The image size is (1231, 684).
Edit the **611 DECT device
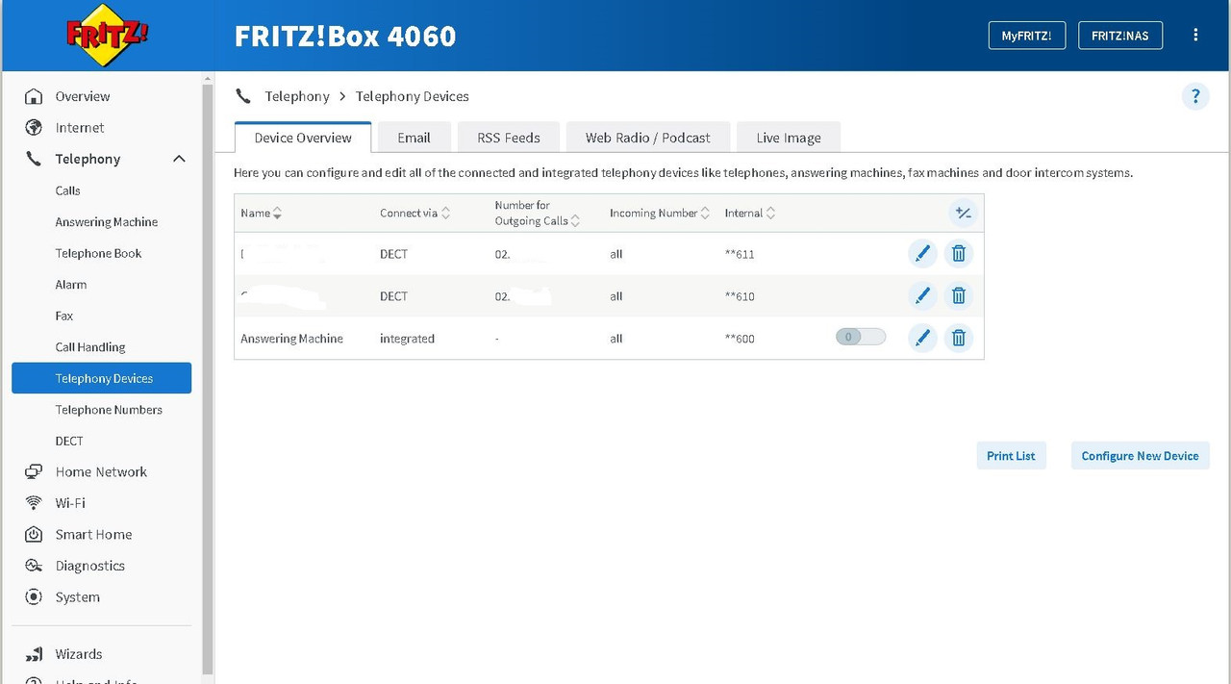(x=922, y=254)
